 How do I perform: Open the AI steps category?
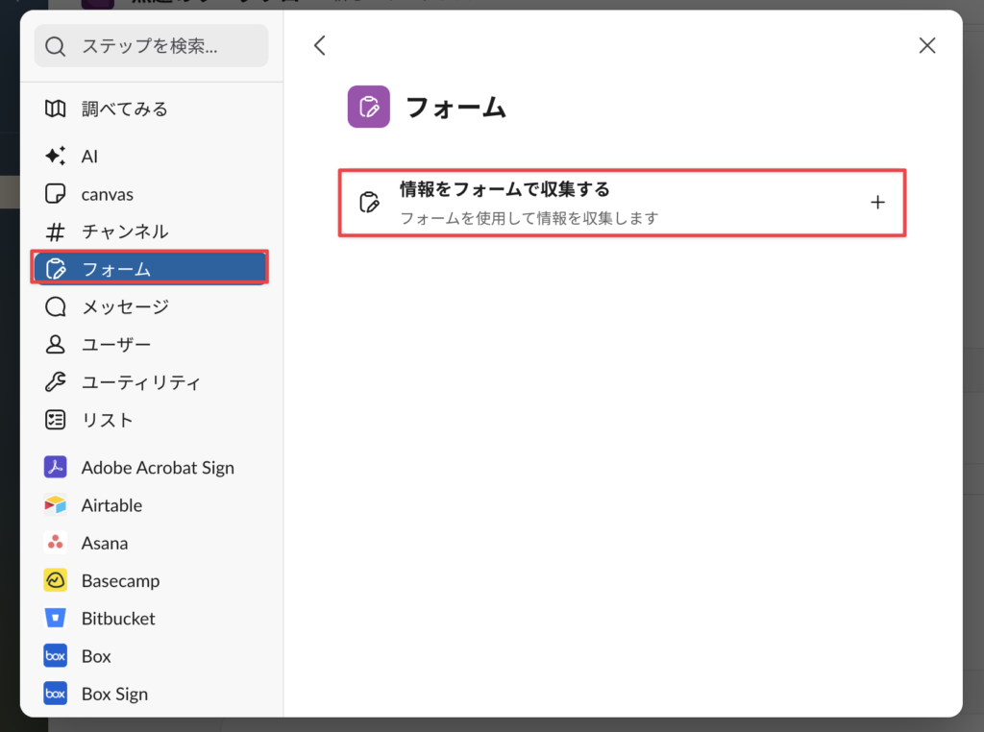(x=88, y=157)
